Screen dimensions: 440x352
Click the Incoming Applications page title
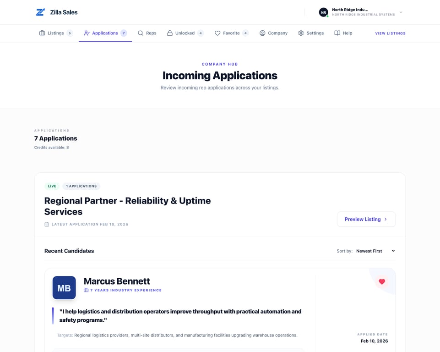220,76
